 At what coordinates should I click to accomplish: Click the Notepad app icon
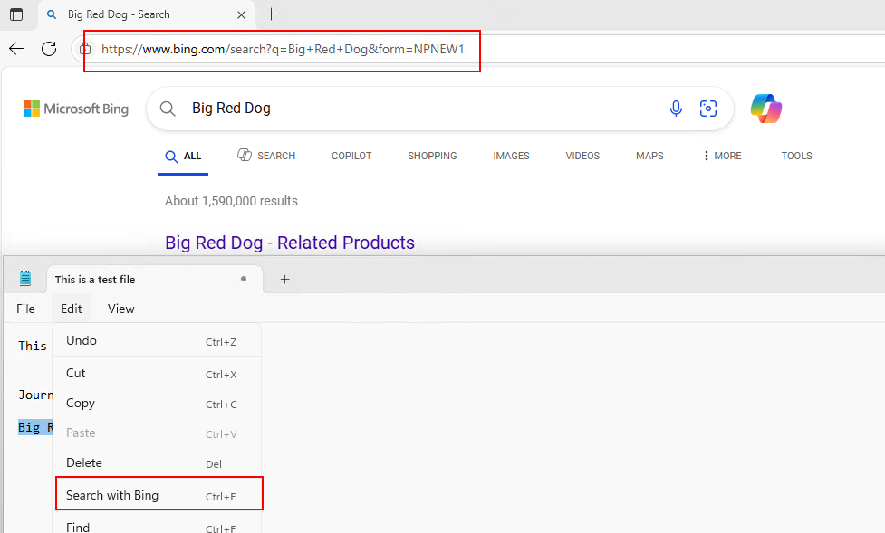[x=25, y=279]
